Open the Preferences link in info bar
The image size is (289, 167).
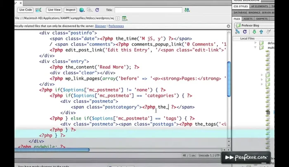pos(116,26)
